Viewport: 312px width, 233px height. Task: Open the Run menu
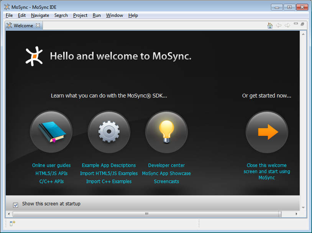[97, 15]
